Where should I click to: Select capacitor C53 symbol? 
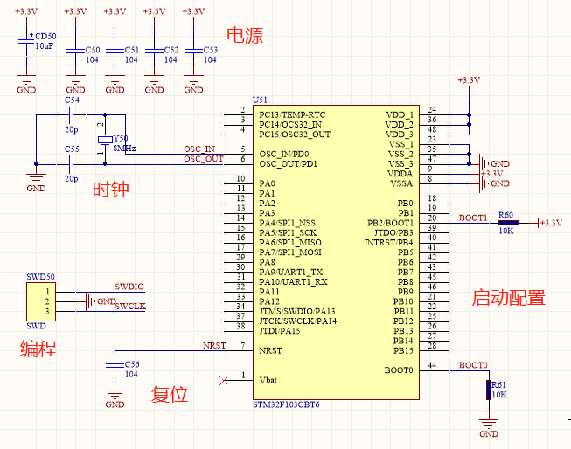pos(193,51)
